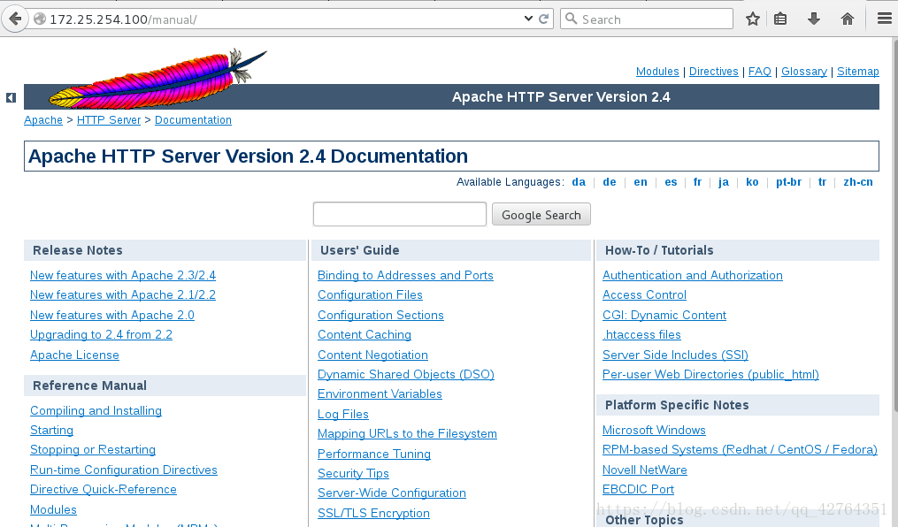This screenshot has height=527, width=898.
Task: Open Directive Quick-Reference link
Action: tap(104, 489)
